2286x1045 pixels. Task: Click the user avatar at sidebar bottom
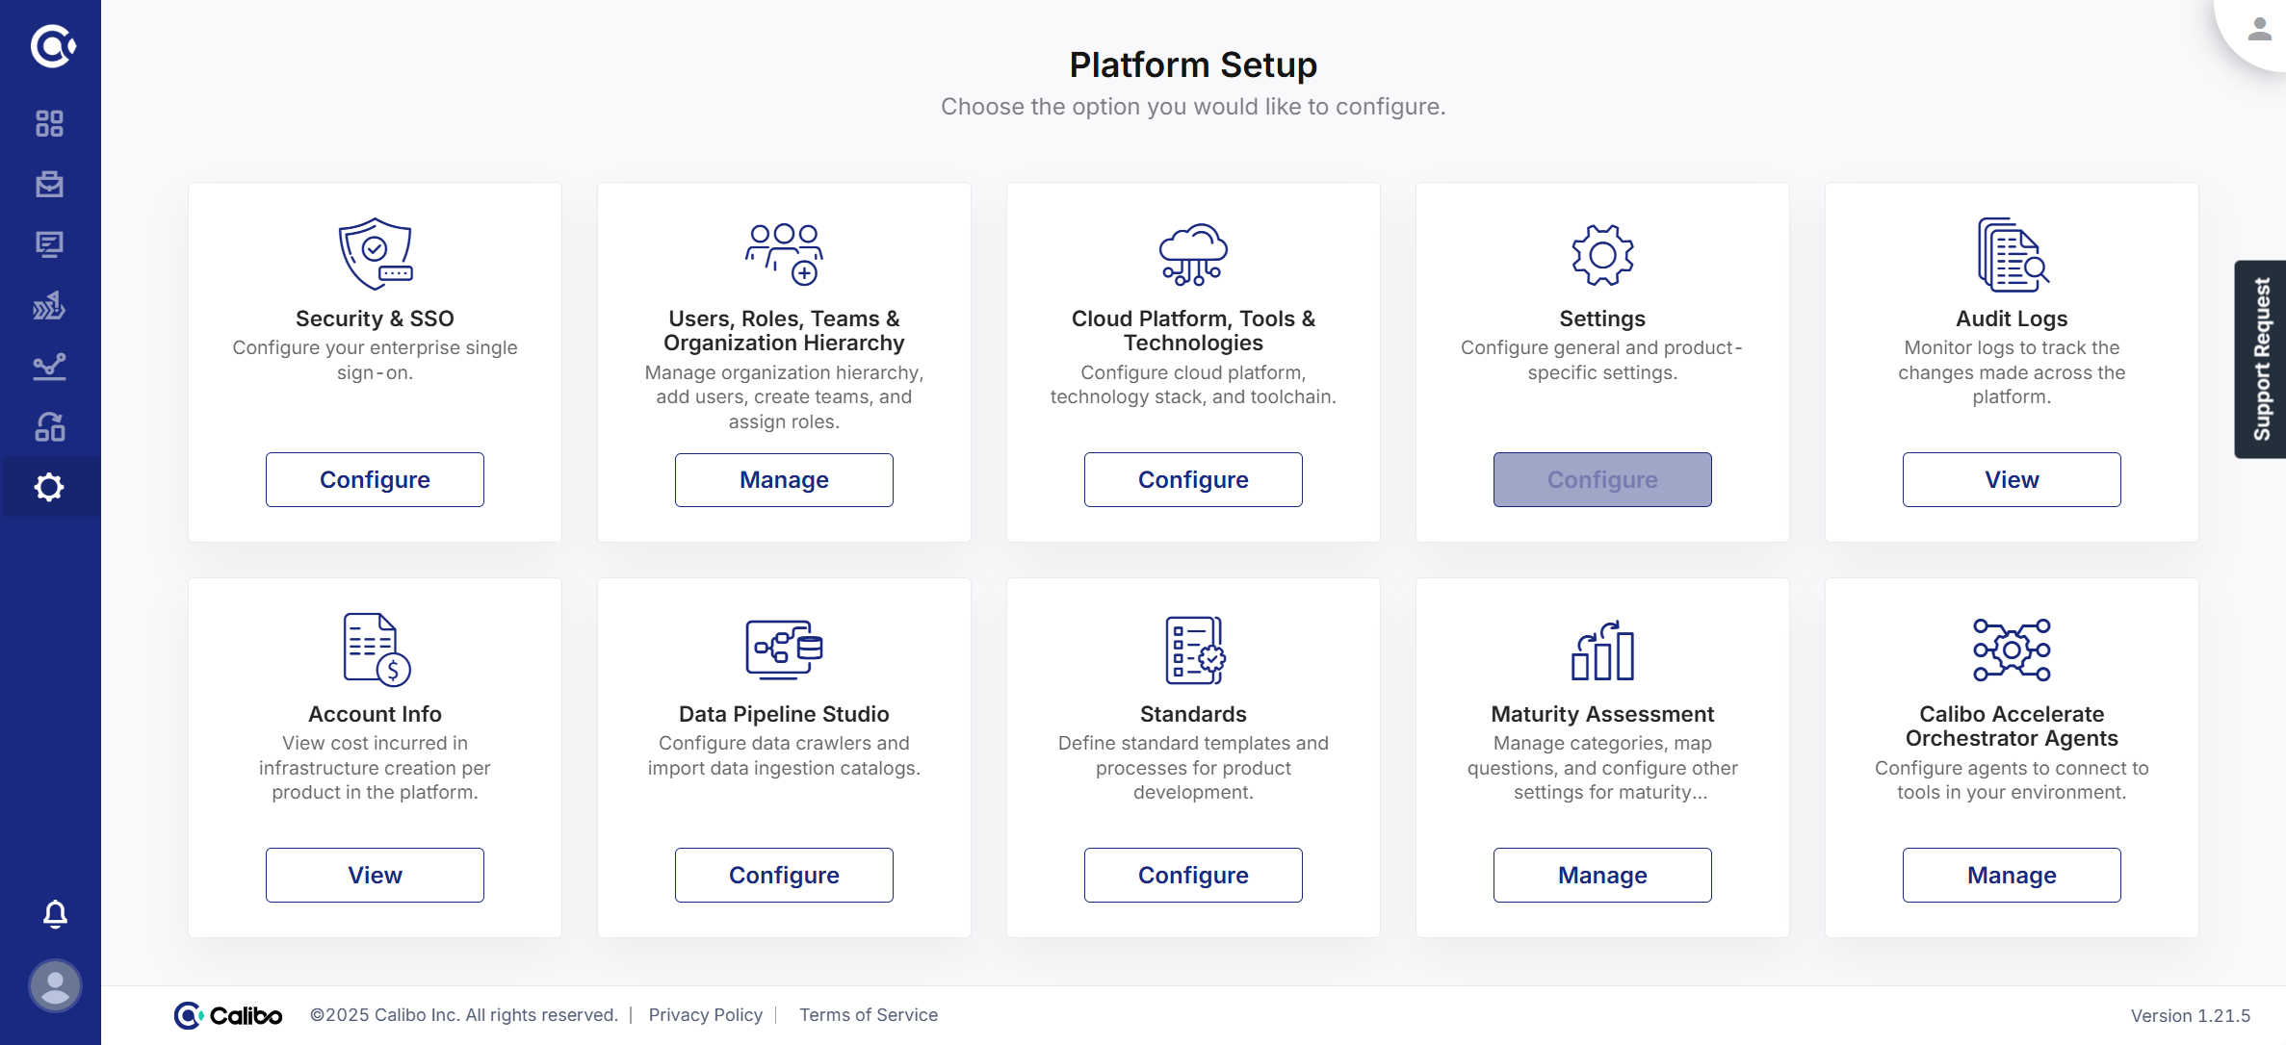pos(55,985)
